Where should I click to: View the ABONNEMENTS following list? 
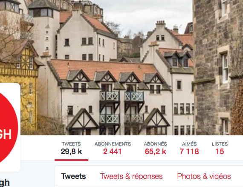(x=113, y=148)
